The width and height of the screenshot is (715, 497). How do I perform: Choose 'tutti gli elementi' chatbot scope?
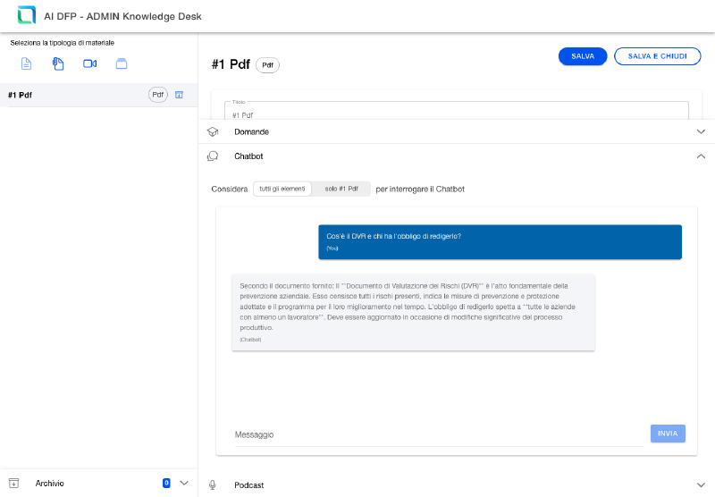[282, 189]
